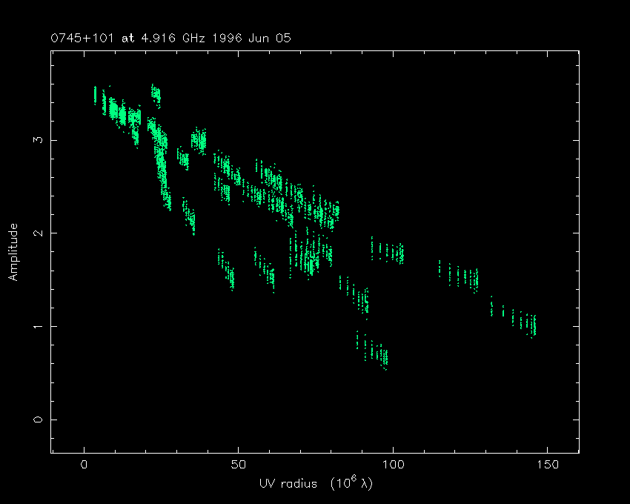Viewport: 630px width, 504px height.
Task: Click the rightmost data cluster near UV radius 145
Action: [531, 325]
